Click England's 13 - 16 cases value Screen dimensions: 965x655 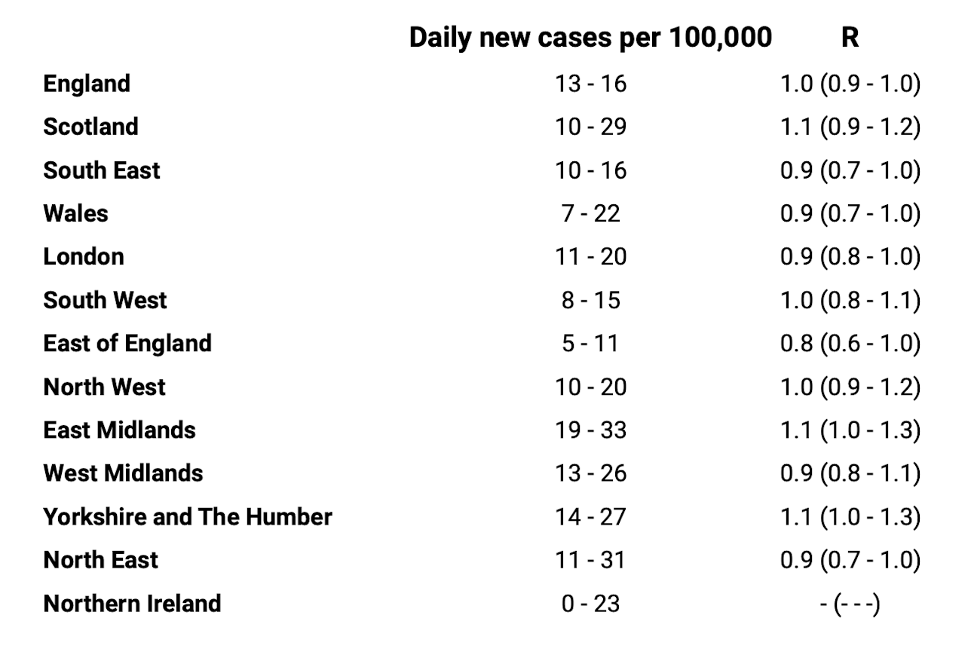pyautogui.click(x=591, y=83)
